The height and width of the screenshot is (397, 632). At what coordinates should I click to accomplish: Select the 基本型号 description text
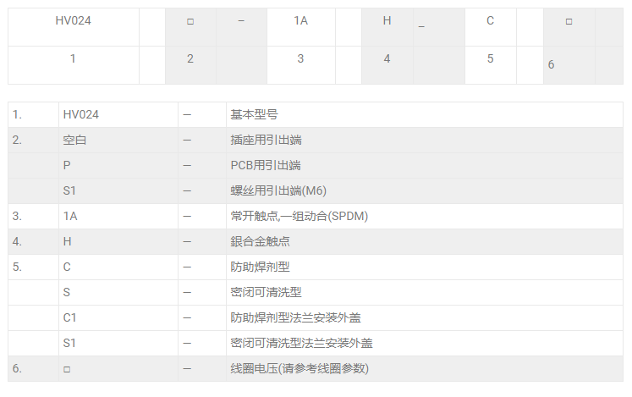254,114
